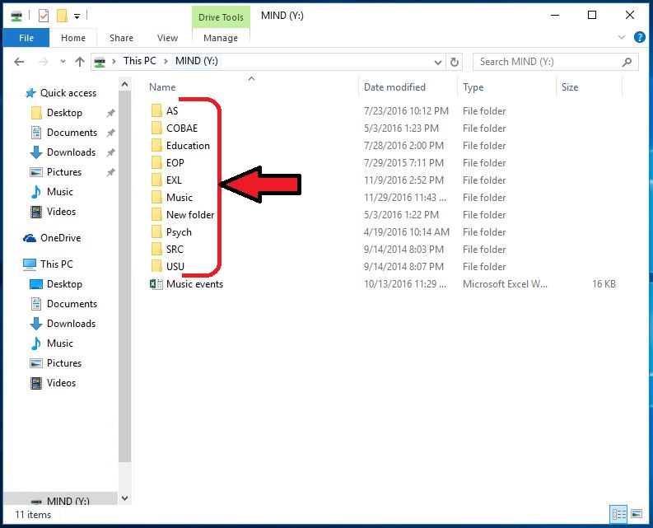653x528 pixels.
Task: Open the Manage tab under Drive Tools
Action: click(x=221, y=38)
